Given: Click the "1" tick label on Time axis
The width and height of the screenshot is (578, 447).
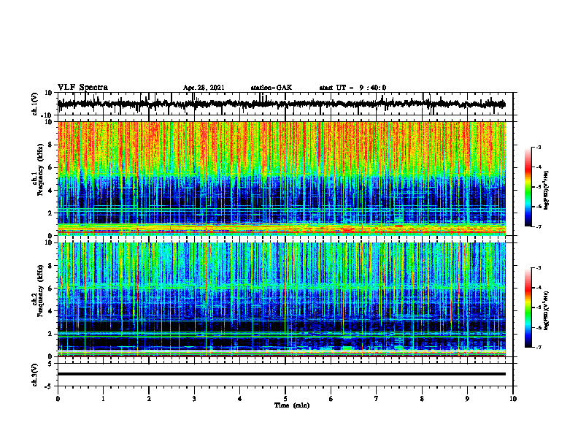Looking at the screenshot, I should [103, 399].
